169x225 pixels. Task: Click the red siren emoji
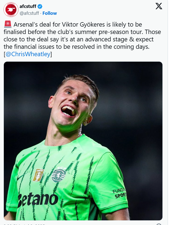[x=8, y=24]
